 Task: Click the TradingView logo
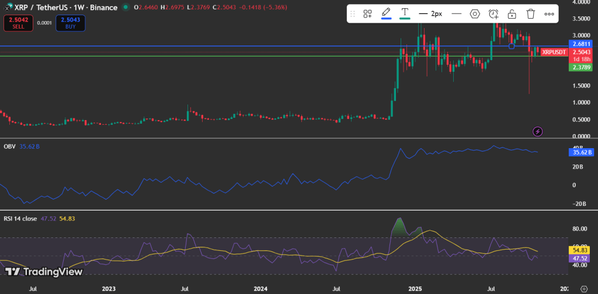point(44,271)
